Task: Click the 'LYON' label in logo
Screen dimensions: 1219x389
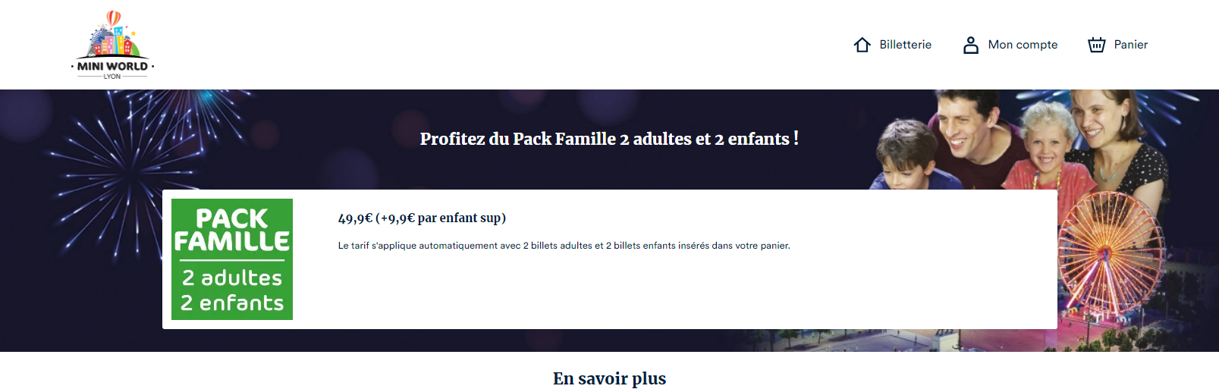Action: (112, 77)
